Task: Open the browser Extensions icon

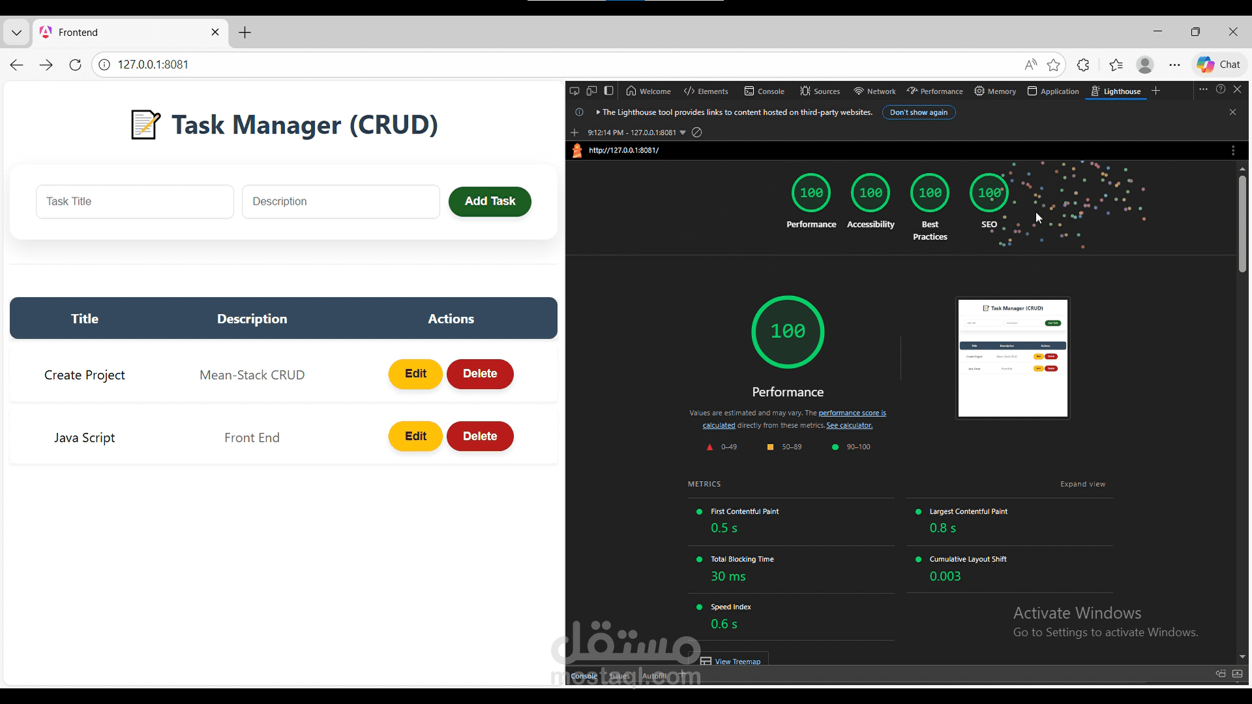Action: pos(1083,65)
